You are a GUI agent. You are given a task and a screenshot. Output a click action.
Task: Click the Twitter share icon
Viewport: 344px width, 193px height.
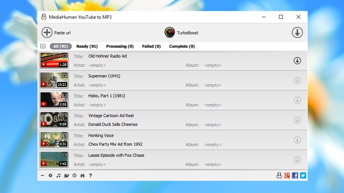coord(303,175)
